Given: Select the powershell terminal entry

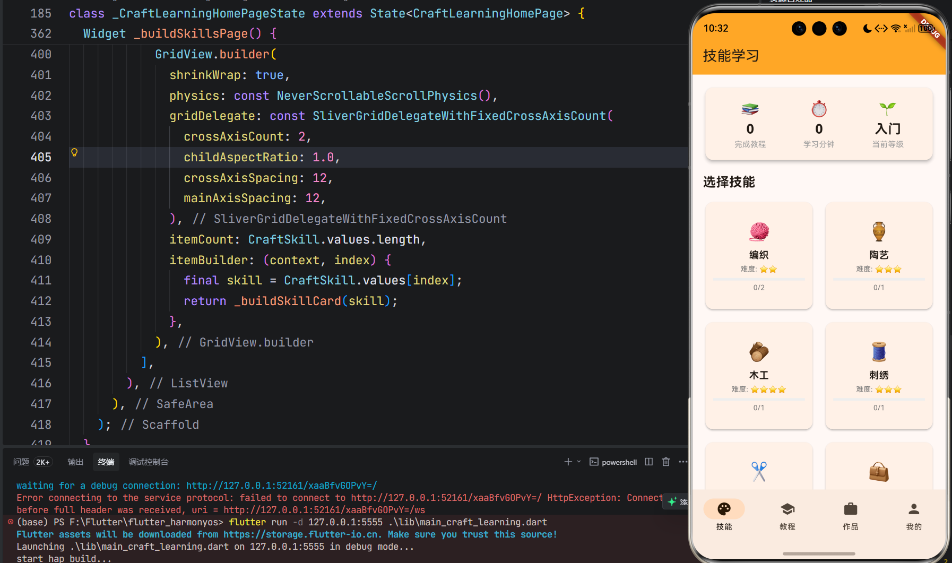Looking at the screenshot, I should (613, 462).
